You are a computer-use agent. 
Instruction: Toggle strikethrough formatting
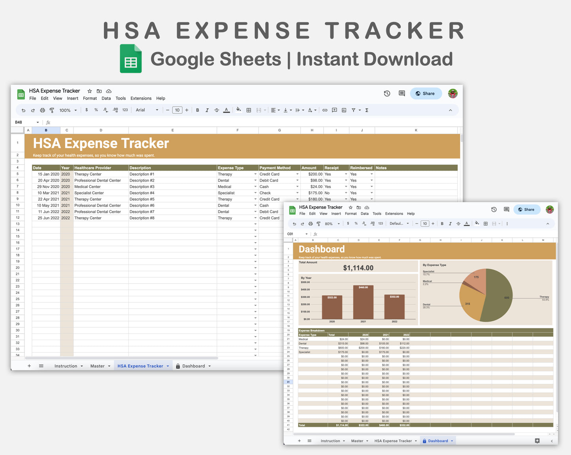point(217,110)
